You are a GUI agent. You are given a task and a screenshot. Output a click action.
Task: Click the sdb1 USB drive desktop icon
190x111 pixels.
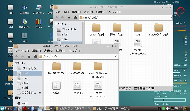pos(24,38)
